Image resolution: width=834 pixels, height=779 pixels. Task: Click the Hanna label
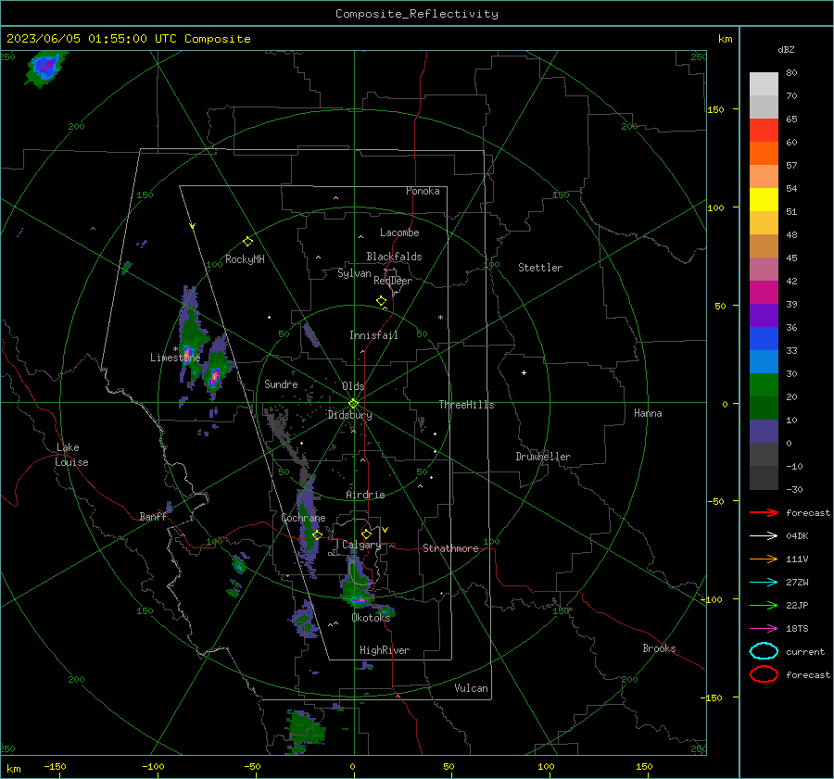click(648, 413)
